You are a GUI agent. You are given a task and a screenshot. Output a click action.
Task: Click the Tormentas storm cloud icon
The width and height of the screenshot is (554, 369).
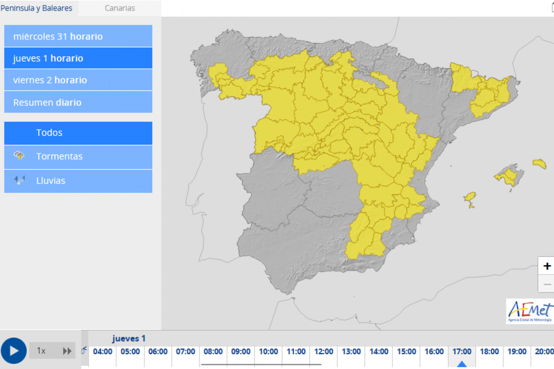tap(19, 156)
